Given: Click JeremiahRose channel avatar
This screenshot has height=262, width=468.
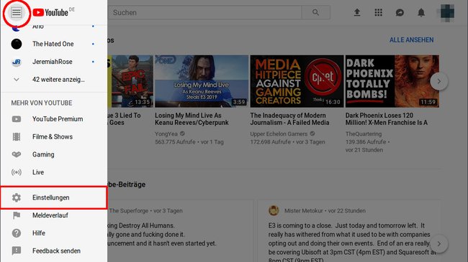Looking at the screenshot, I should pos(17,62).
